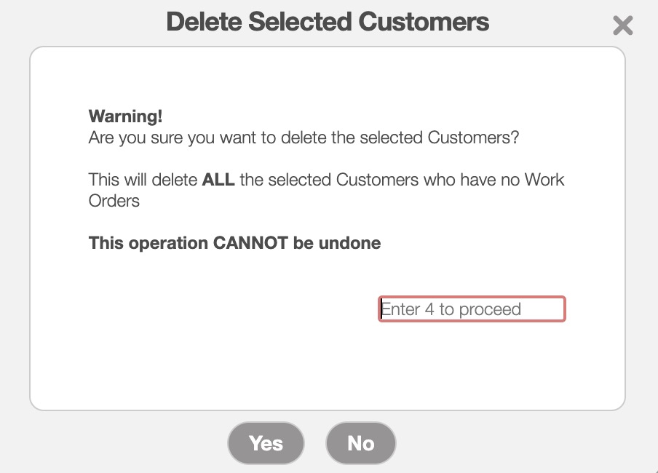
Task: Confirm deletion with the Yes button
Action: point(266,443)
